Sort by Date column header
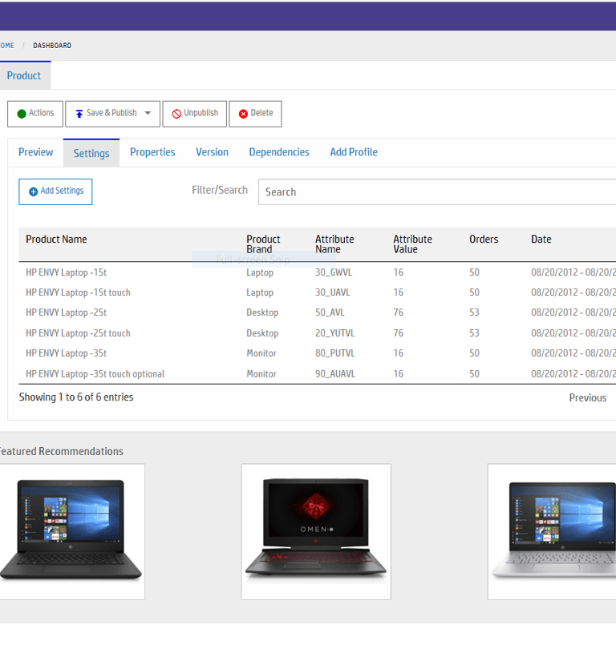Screen dimensions: 616x665 tap(541, 240)
